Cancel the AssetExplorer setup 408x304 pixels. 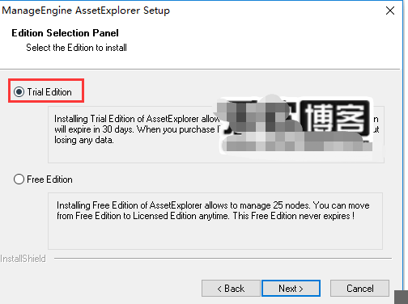point(359,289)
